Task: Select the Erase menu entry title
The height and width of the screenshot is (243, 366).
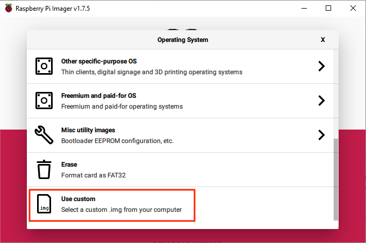Action: pyautogui.click(x=69, y=165)
